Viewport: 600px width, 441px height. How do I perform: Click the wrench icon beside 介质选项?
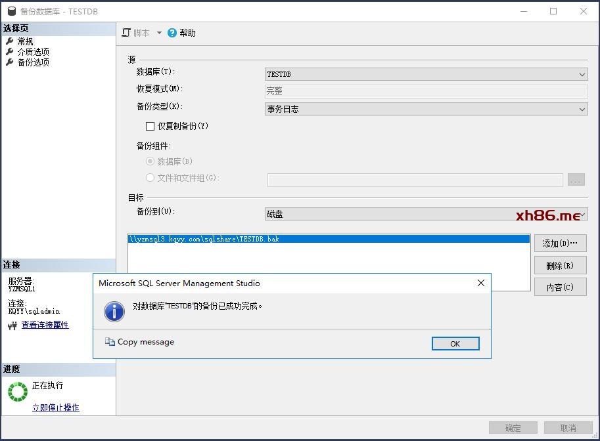(x=10, y=52)
